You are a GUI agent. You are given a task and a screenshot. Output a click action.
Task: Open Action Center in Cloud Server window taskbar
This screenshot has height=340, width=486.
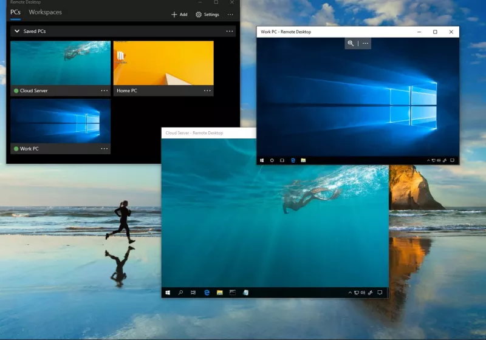point(380,293)
